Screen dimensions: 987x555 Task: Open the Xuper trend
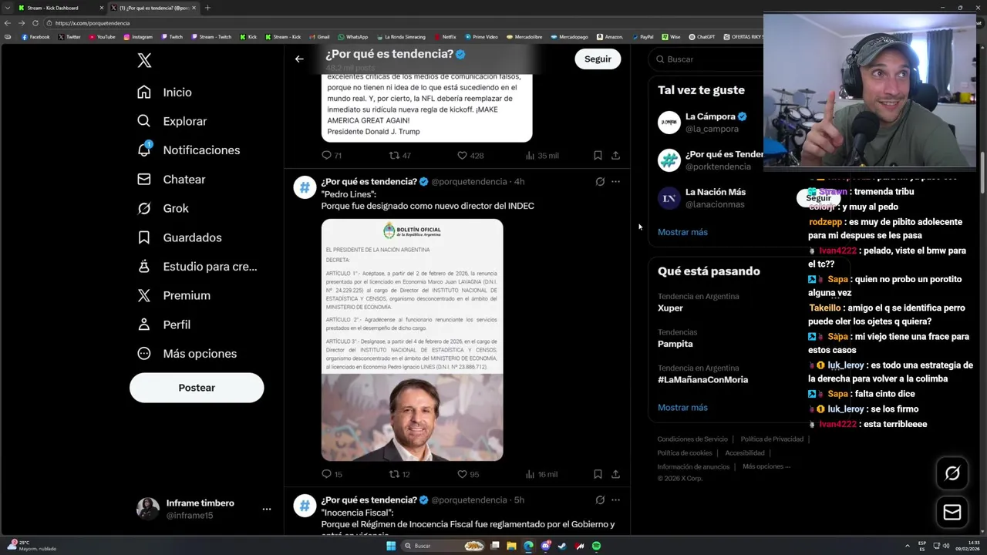coord(670,308)
